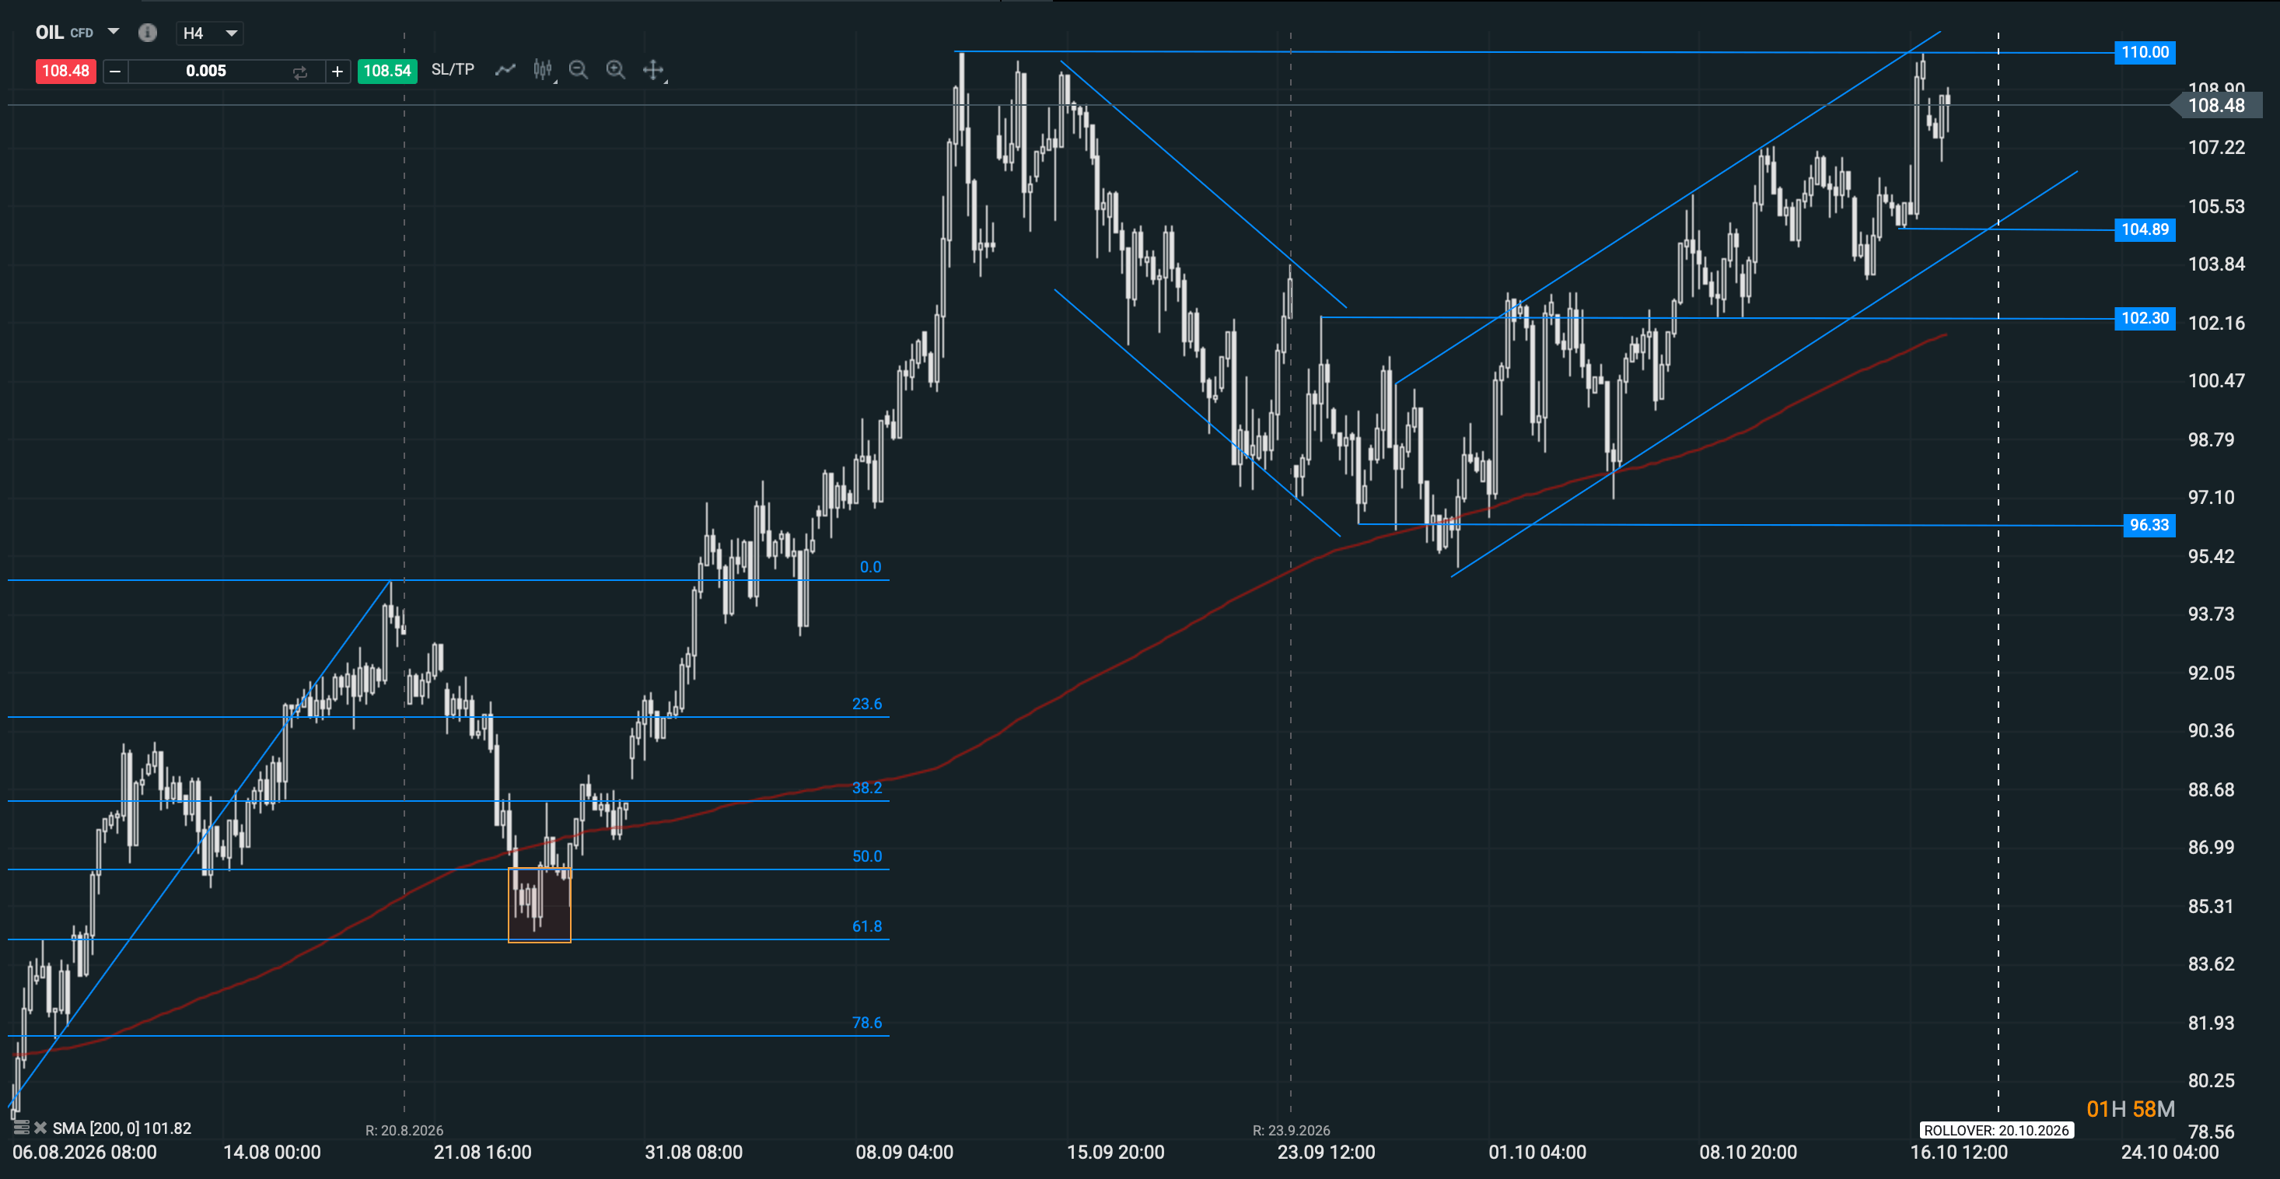Open the OIL instrument info icon
Viewport: 2280px width, 1179px height.
click(148, 33)
